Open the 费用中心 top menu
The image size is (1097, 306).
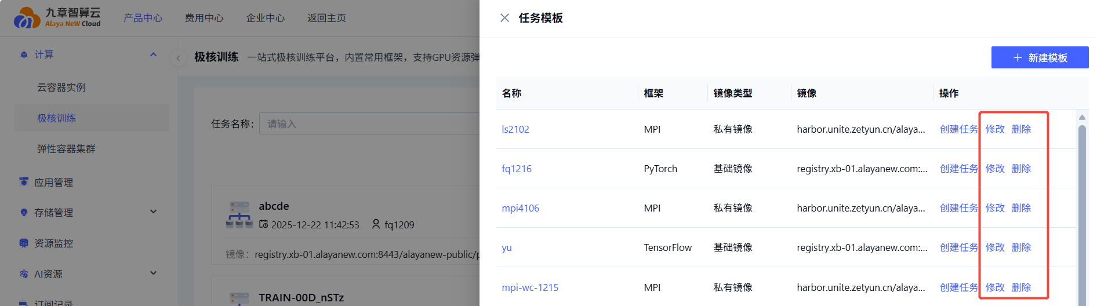pyautogui.click(x=204, y=18)
